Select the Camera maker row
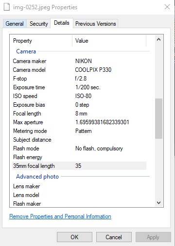 click(x=79, y=61)
